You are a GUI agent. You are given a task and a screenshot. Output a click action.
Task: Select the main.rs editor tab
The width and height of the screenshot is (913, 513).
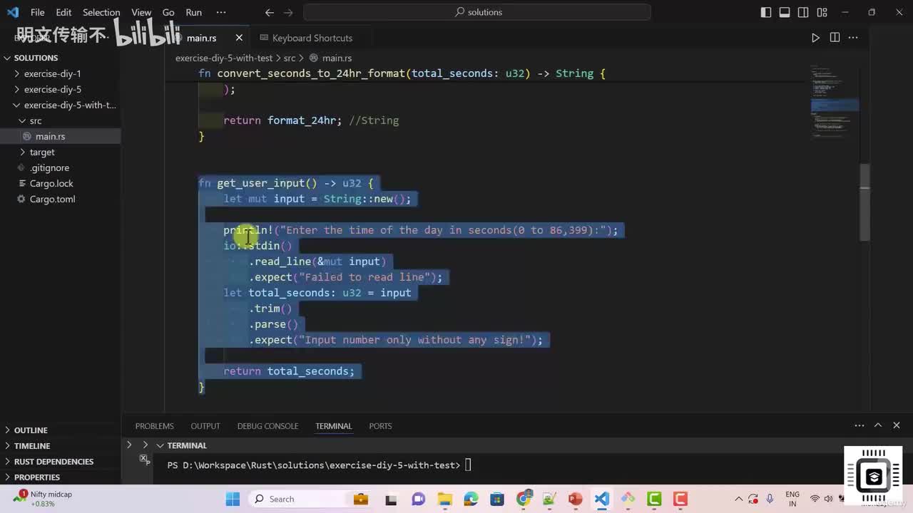(x=201, y=38)
